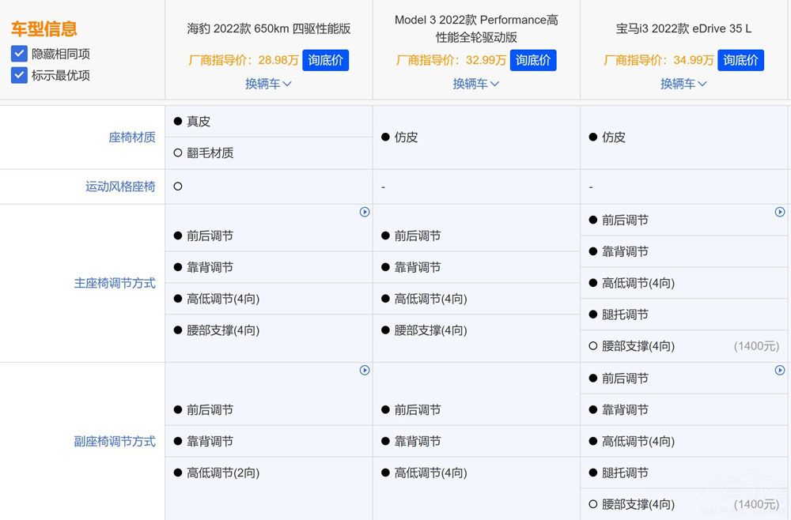This screenshot has height=520, width=791.
Task: Select 运动风格座椅 option for 海豹
Action: point(178,187)
